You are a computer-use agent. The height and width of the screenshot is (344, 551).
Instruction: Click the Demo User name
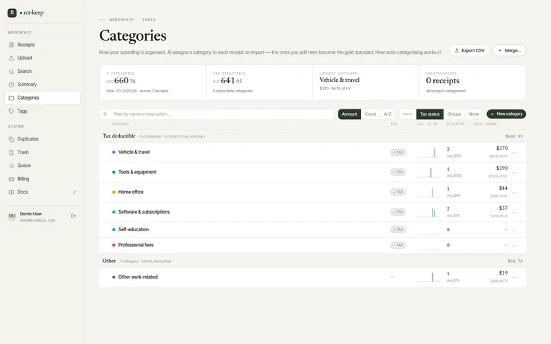(x=31, y=214)
